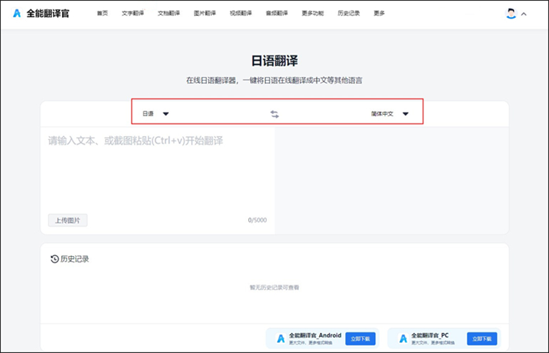549x353 pixels.
Task: Open 历史记录 in the top navigation
Action: click(x=349, y=14)
